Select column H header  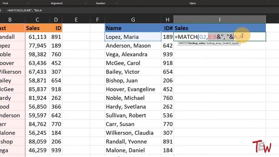coord(167,20)
